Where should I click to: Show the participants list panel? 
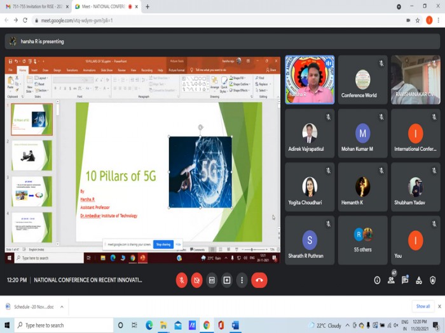tap(391, 280)
